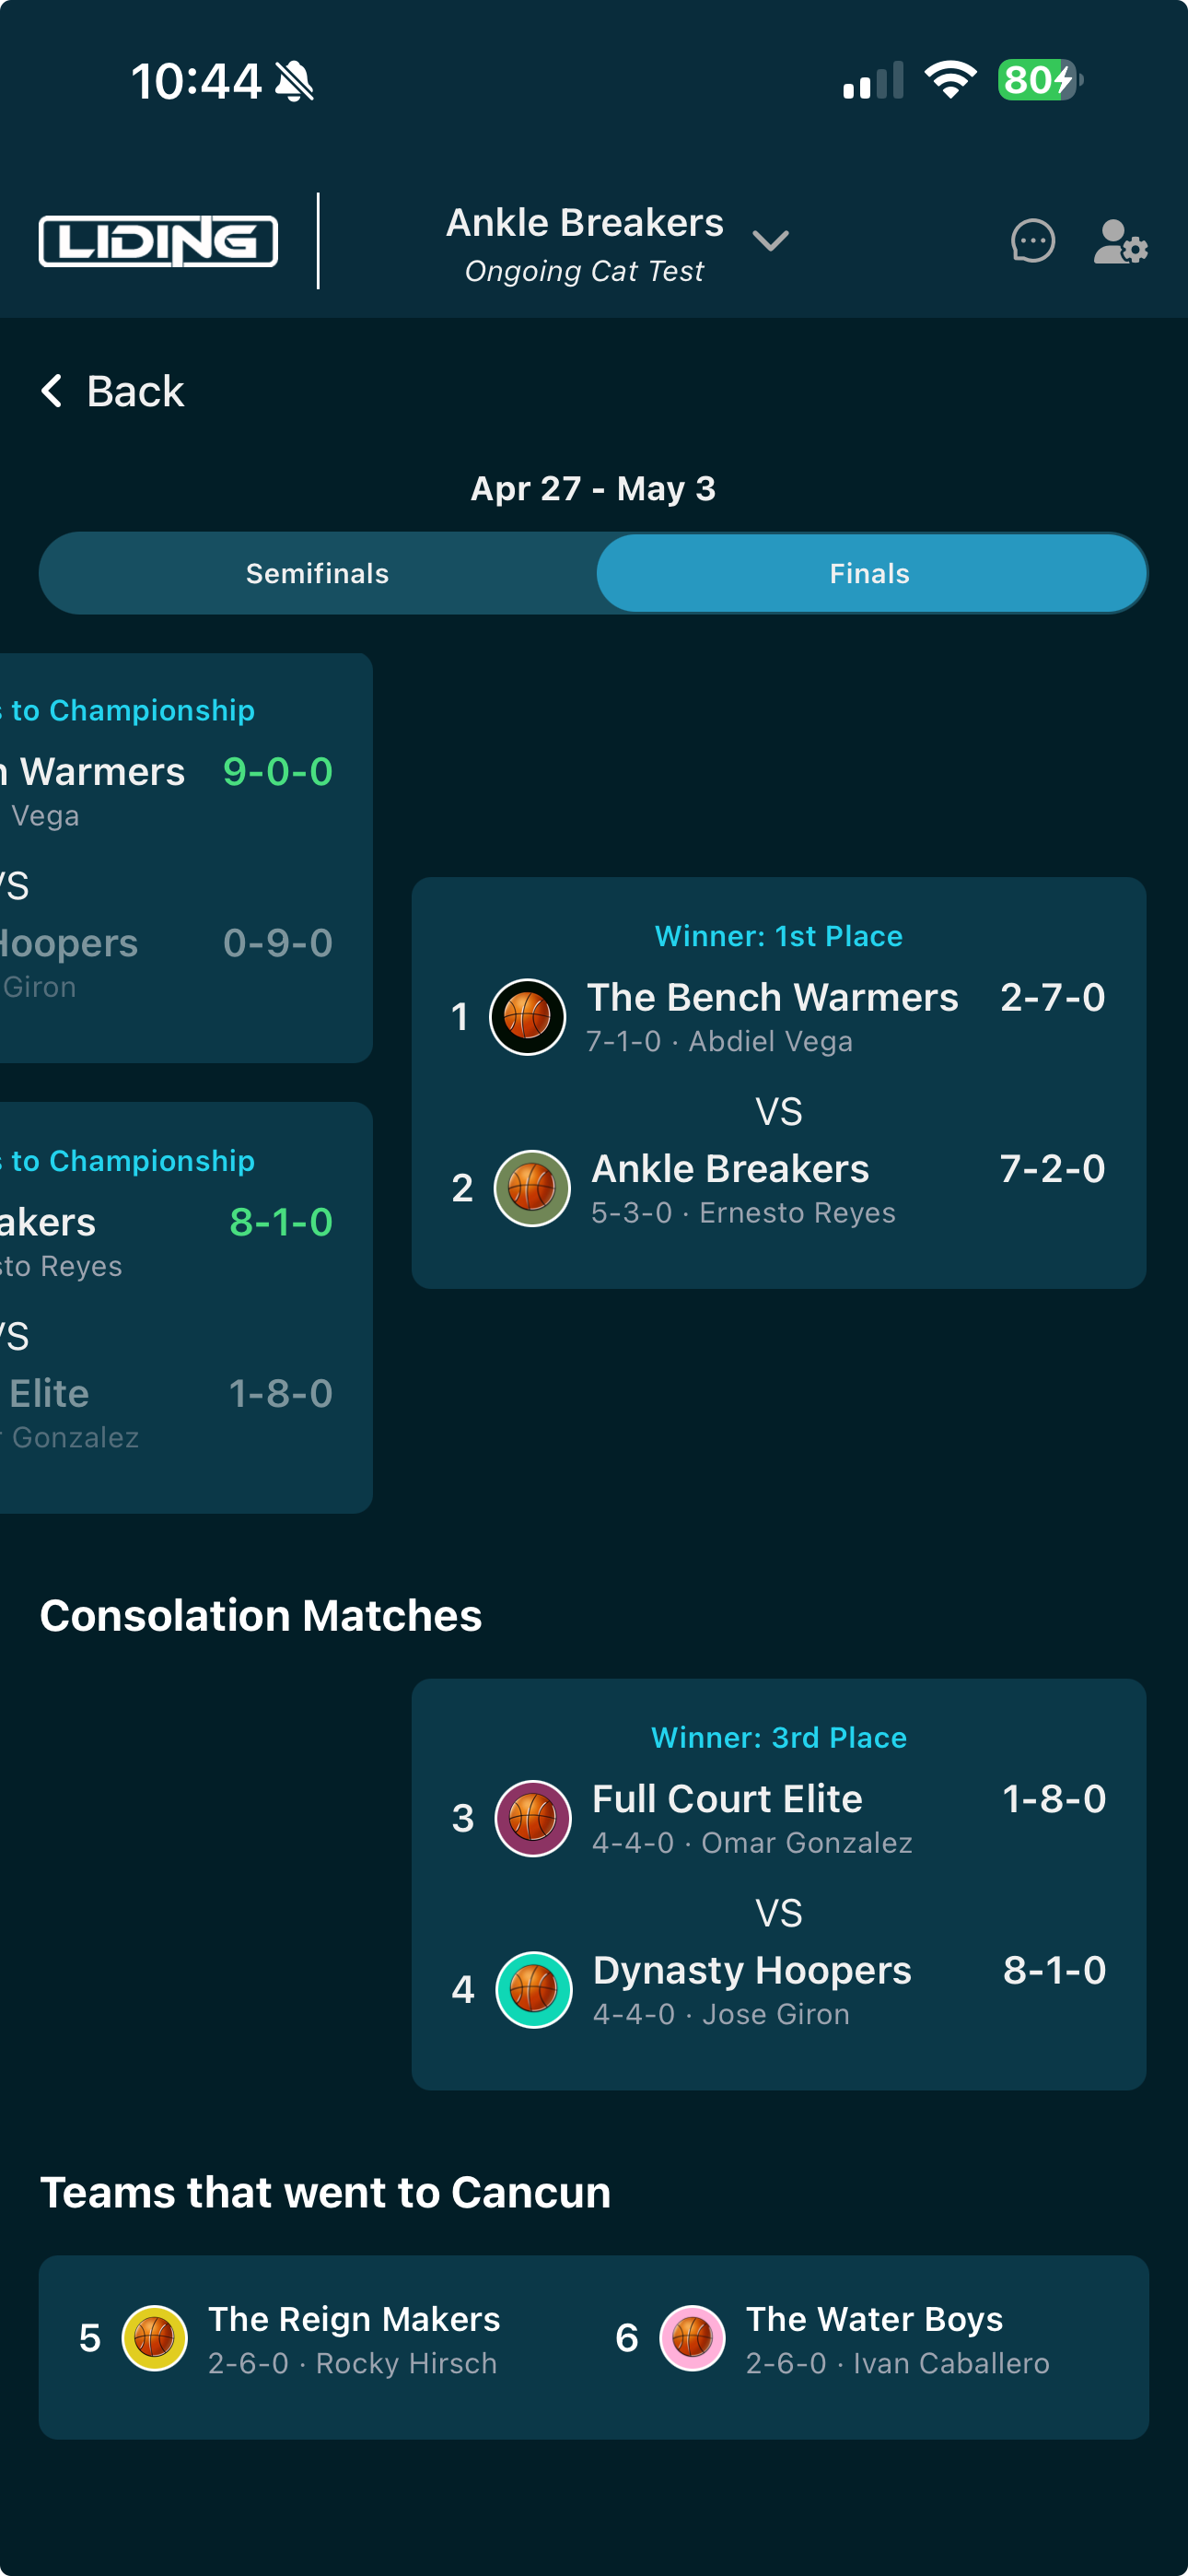Open the semifinal card showing record 9-0-0
This screenshot has height=2576, width=1188.
coord(186,858)
